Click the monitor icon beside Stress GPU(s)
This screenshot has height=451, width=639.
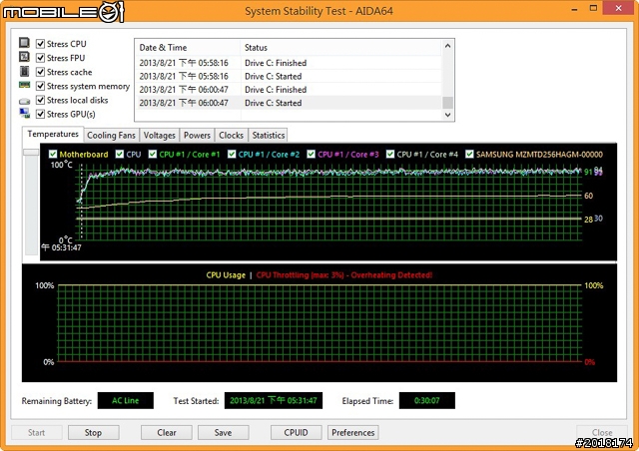[x=24, y=114]
